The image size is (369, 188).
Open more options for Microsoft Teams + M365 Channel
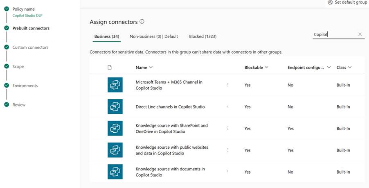(228, 85)
